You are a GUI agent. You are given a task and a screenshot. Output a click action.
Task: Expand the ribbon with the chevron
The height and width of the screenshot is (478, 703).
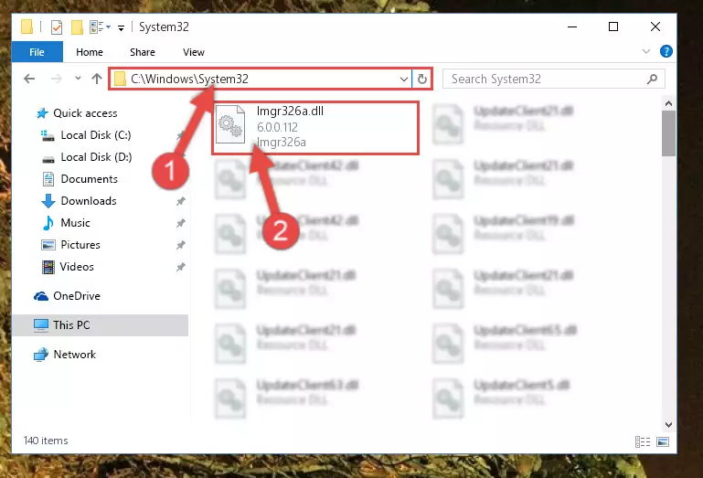point(646,51)
